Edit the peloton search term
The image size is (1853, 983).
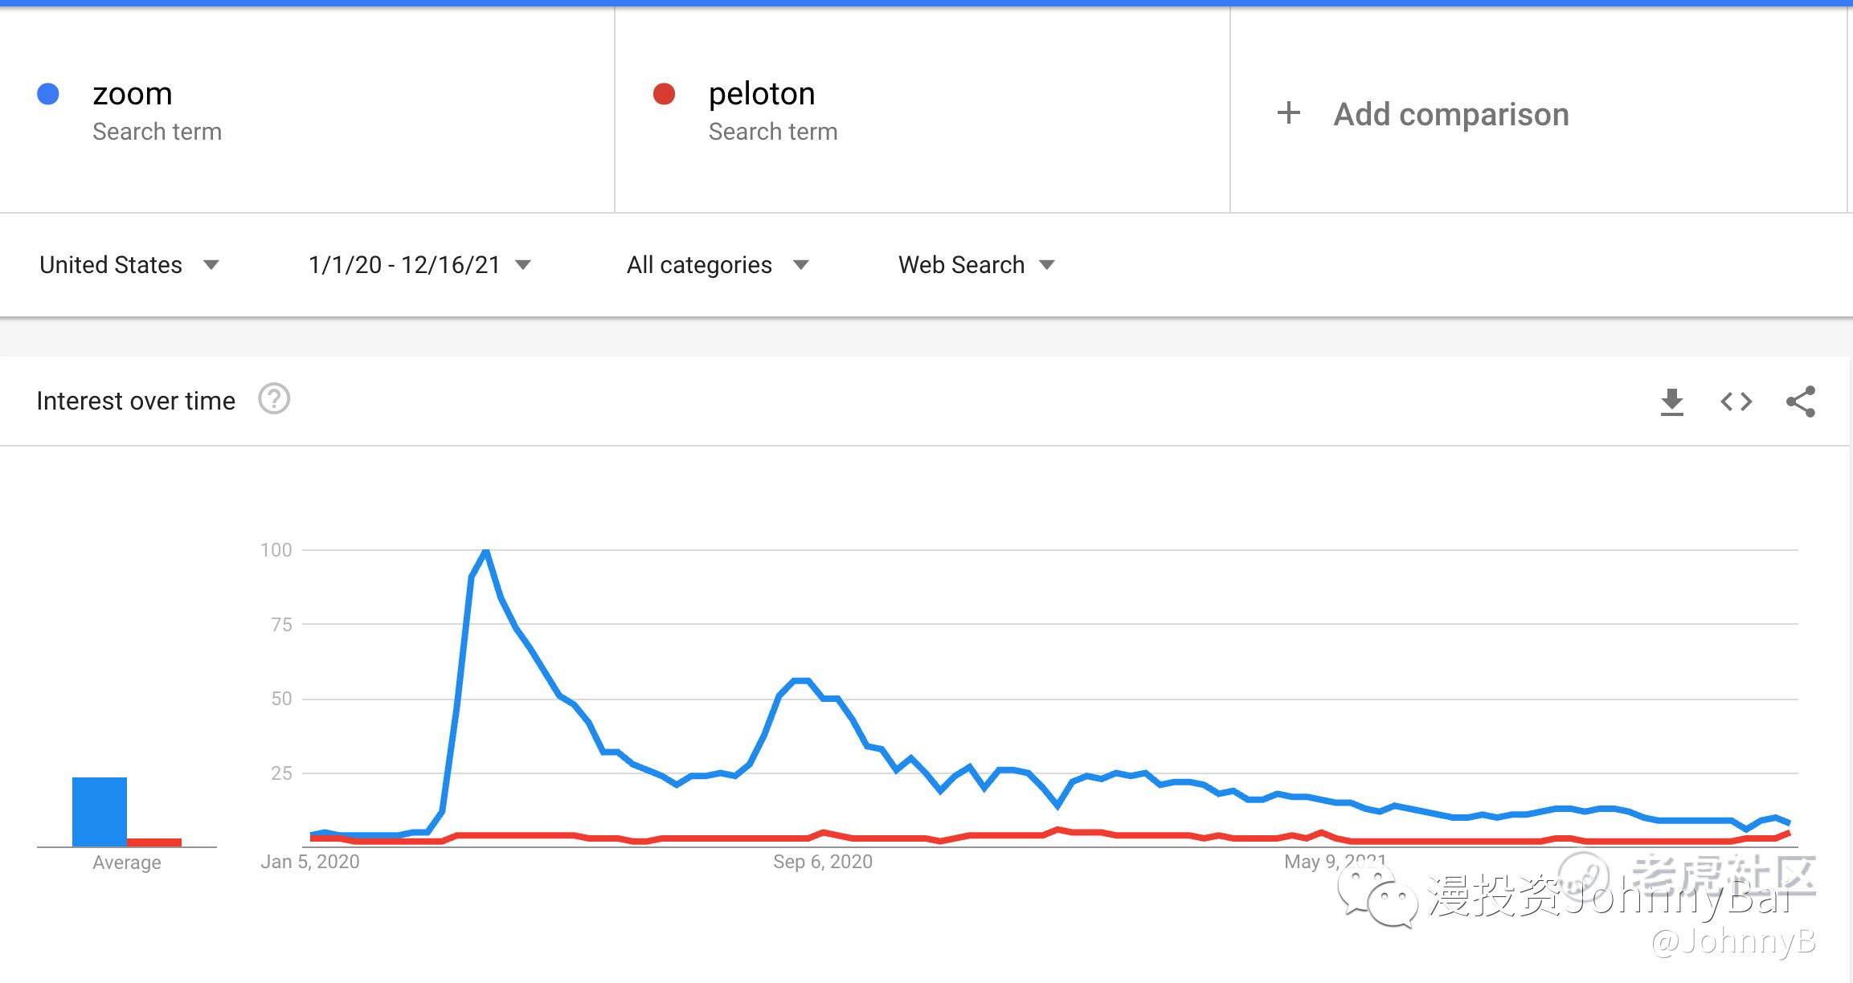tap(762, 94)
